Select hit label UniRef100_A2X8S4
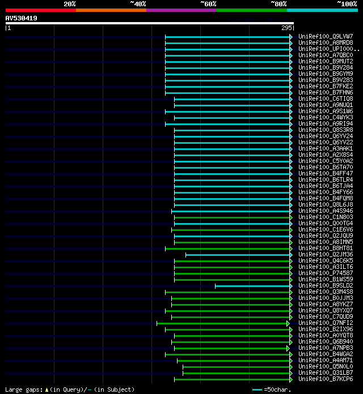This screenshot has height=394, width=363. [326, 155]
